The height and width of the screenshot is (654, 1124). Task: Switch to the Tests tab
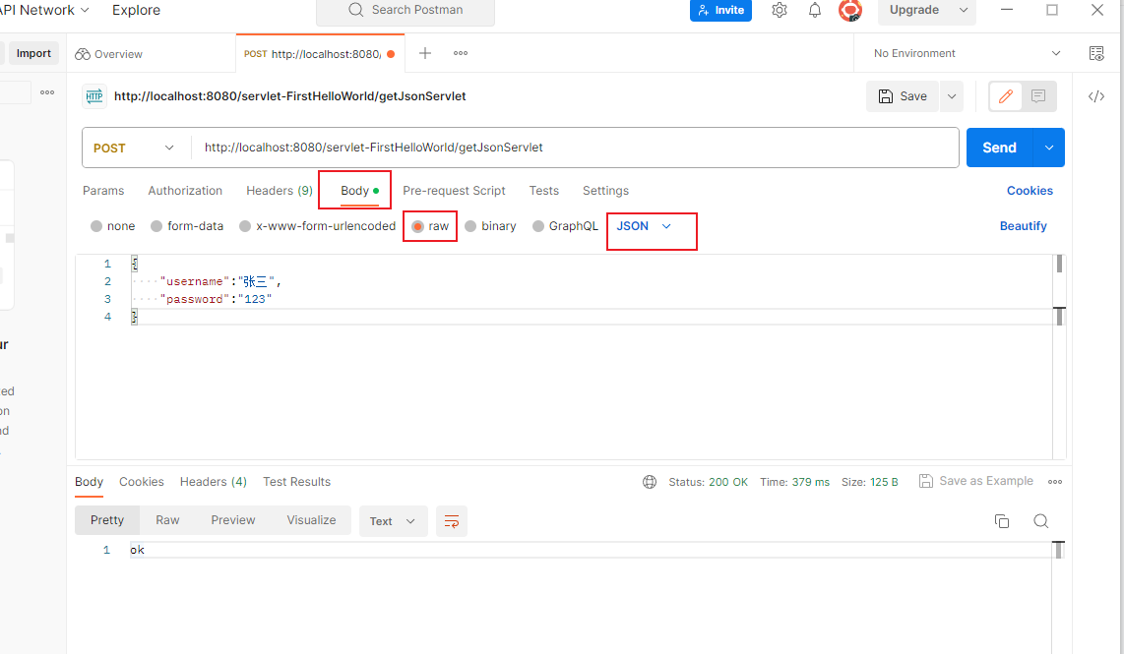coord(544,191)
